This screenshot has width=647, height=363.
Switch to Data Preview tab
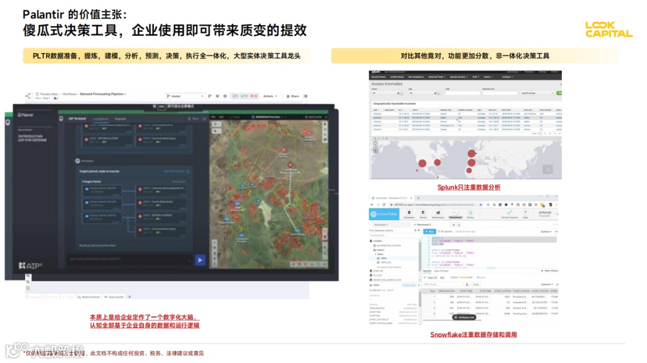coord(441,271)
